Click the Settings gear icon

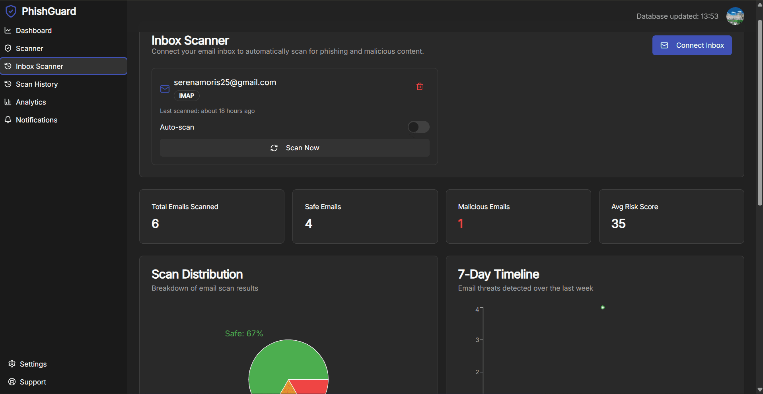coord(12,364)
